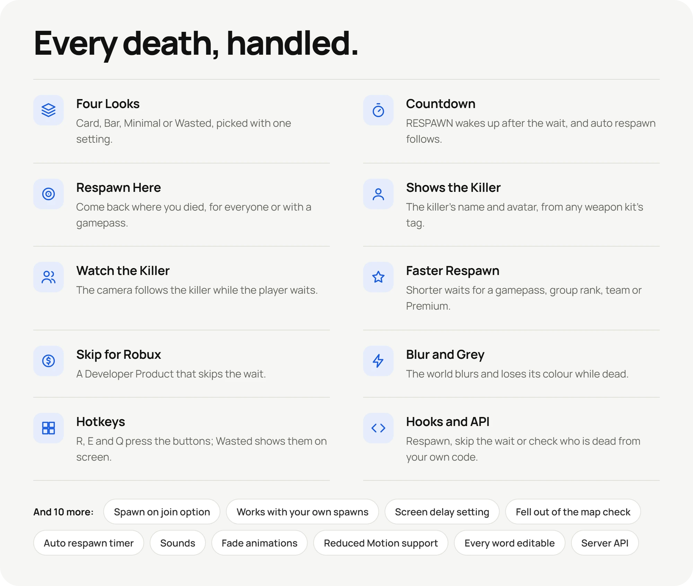Select the Works with your own spawns tag
693x586 pixels.
[x=302, y=512]
